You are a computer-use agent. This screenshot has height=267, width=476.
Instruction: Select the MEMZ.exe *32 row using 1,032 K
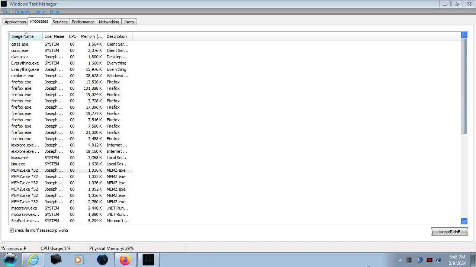pyautogui.click(x=71, y=177)
